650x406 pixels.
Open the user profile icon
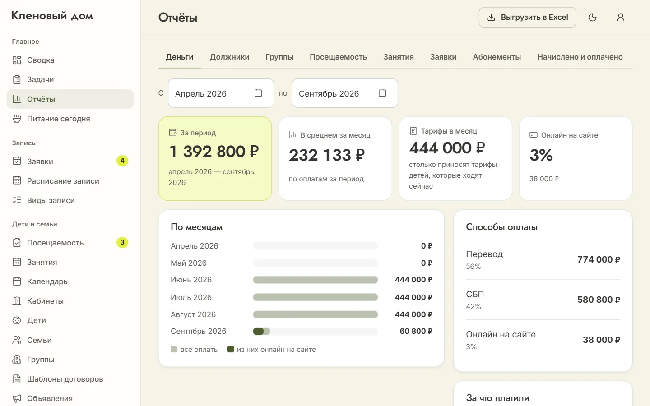(x=621, y=18)
